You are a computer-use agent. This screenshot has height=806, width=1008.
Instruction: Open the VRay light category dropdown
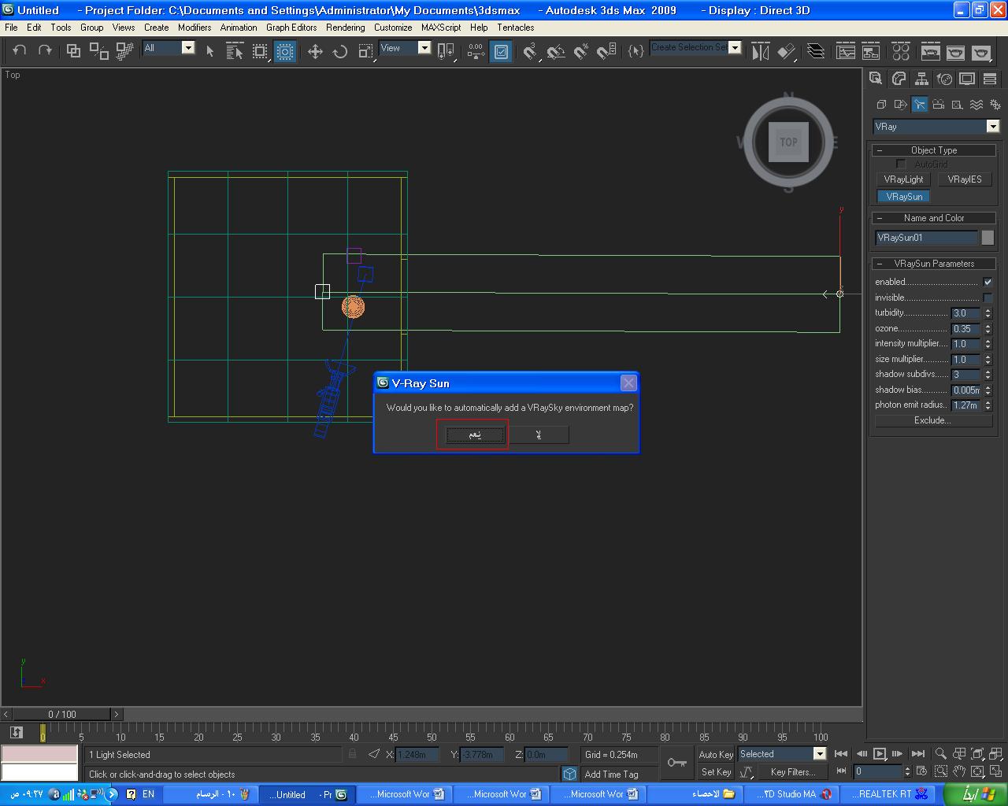tap(936, 127)
